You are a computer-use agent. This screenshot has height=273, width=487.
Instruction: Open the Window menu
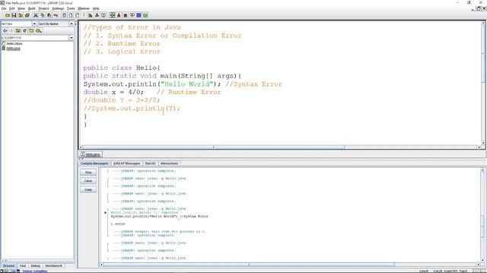click(x=84, y=8)
